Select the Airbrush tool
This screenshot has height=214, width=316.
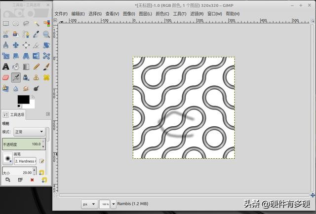pyautogui.click(x=16, y=77)
